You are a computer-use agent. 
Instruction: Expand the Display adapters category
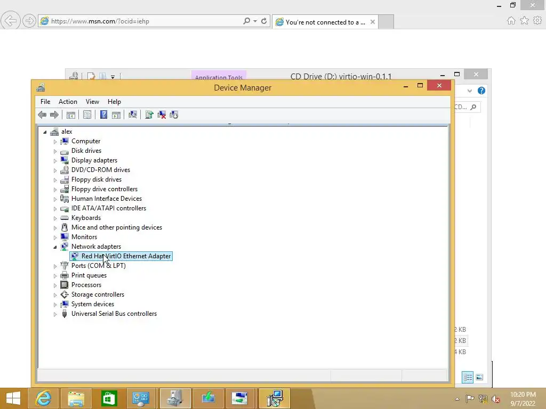[x=55, y=161]
